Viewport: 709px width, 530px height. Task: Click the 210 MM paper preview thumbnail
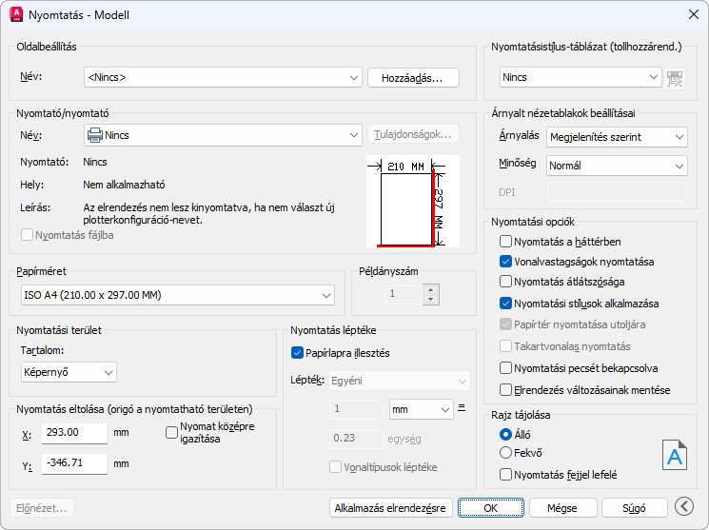[412, 202]
